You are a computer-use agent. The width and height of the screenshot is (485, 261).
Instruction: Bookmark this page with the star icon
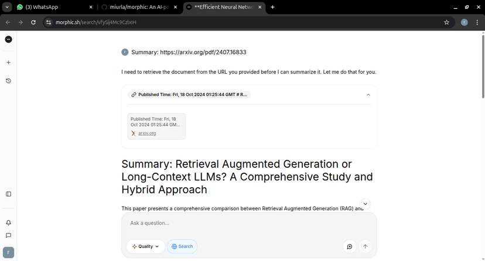tap(446, 22)
